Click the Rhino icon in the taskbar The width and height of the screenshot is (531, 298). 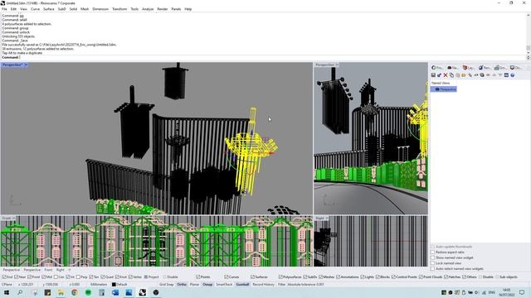pos(142,292)
